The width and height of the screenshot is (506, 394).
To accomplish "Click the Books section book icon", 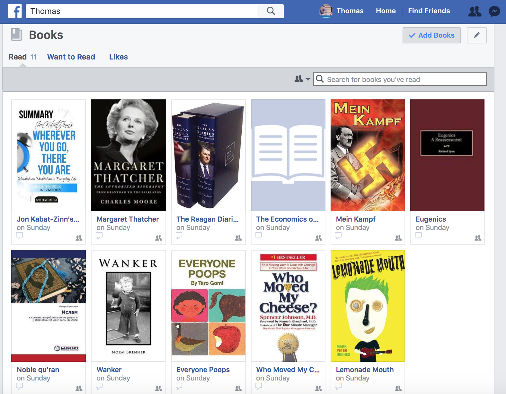I will 16,35.
